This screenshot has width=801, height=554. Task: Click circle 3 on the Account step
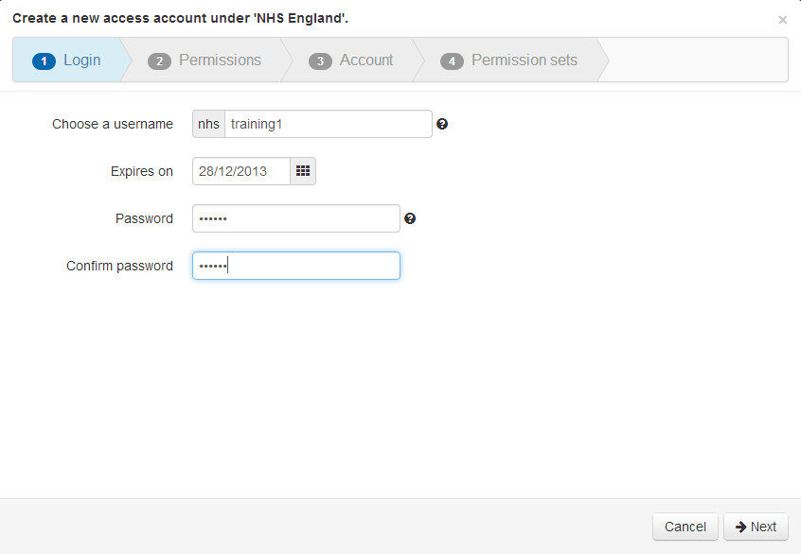[x=320, y=60]
